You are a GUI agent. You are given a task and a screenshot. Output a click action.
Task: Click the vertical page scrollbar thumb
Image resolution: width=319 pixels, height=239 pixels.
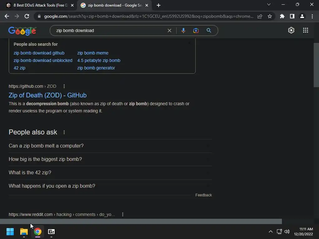click(x=316, y=65)
